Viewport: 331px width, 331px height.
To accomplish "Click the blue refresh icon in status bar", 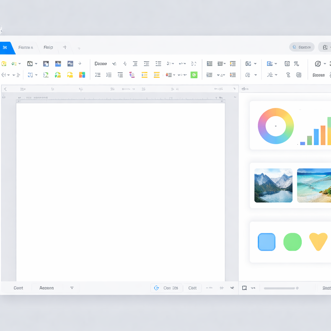I will click(x=156, y=288).
